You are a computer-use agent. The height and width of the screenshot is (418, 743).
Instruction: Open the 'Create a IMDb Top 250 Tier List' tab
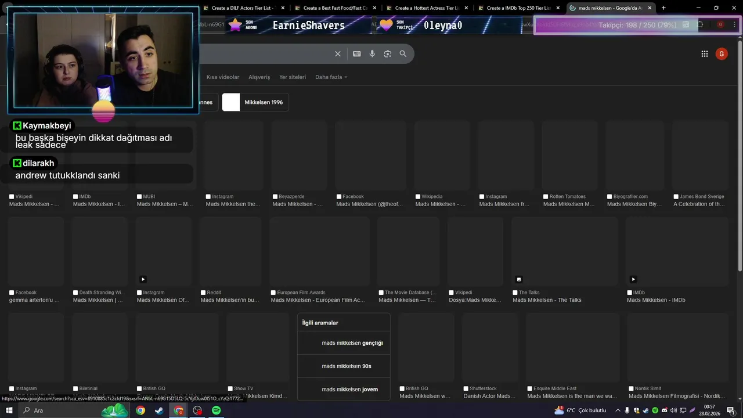[518, 8]
